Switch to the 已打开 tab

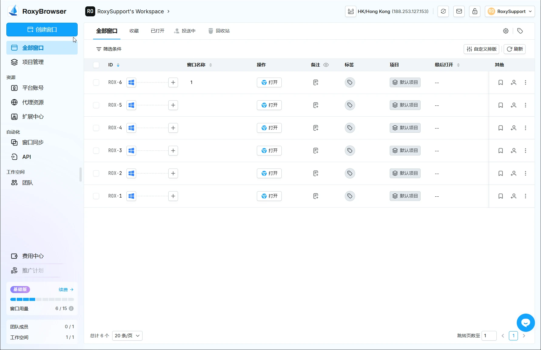[x=157, y=31]
